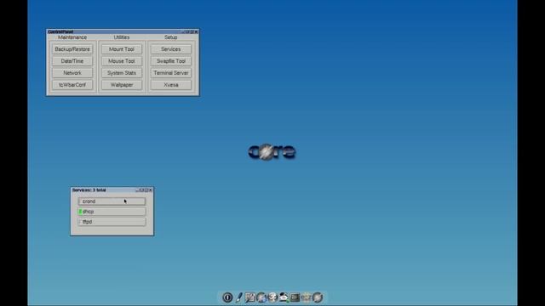Click the Run Program gear icon in the dock

[x=272, y=297]
